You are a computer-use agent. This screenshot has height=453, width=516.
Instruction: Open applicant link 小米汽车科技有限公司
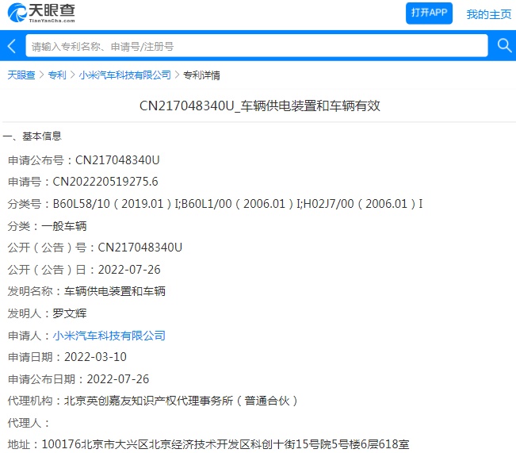[109, 336]
